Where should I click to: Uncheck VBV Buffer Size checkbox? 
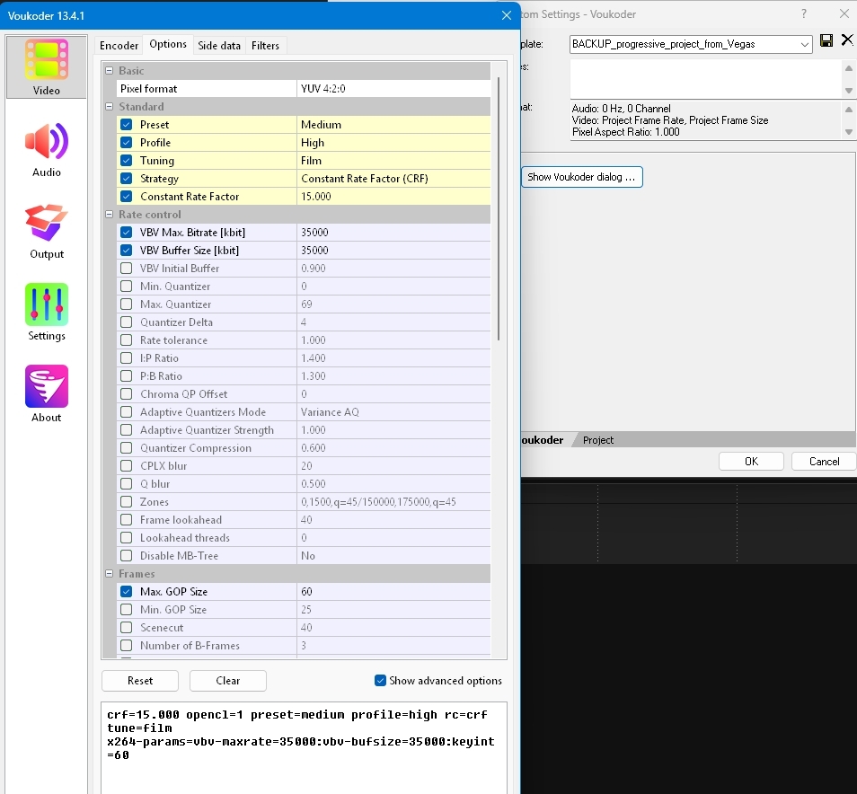click(x=127, y=251)
